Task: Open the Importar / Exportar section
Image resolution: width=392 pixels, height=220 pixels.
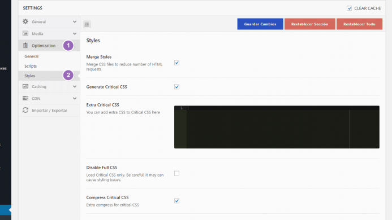Action: click(x=49, y=110)
